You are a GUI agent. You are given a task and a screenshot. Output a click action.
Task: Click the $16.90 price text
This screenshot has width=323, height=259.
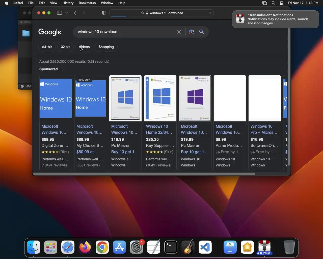(257, 139)
